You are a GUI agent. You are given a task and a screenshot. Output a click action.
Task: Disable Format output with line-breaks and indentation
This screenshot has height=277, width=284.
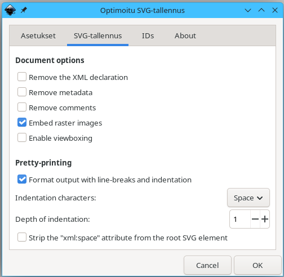(22, 179)
